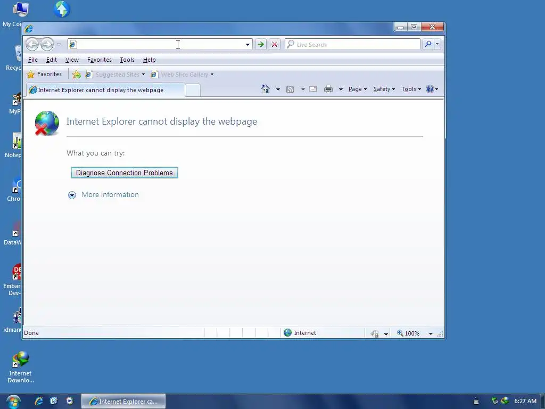Screen dimensions: 545x409
Task: Click the Windows Start orb
Action: coord(13,402)
